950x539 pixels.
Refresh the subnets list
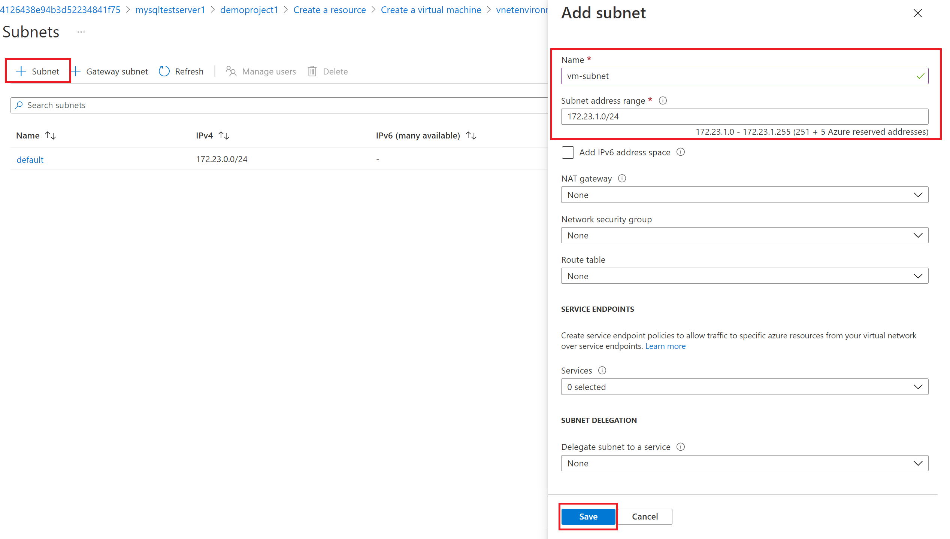click(x=181, y=71)
